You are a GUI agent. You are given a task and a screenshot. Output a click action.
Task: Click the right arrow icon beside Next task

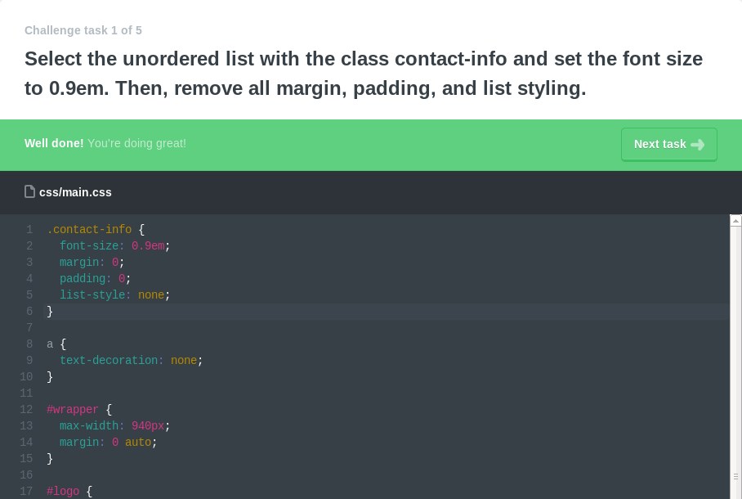click(x=697, y=145)
